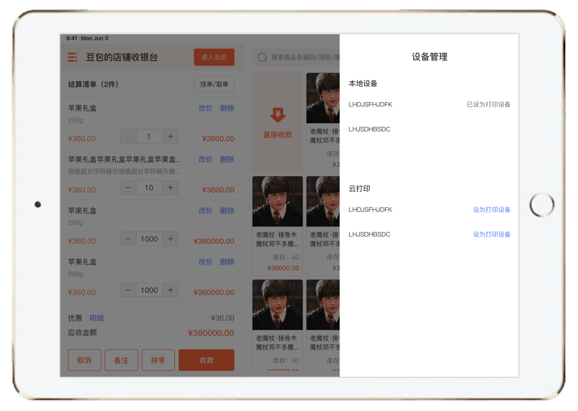Decrease quantity of the last cart item
The height and width of the screenshot is (411, 578).
coord(128,290)
